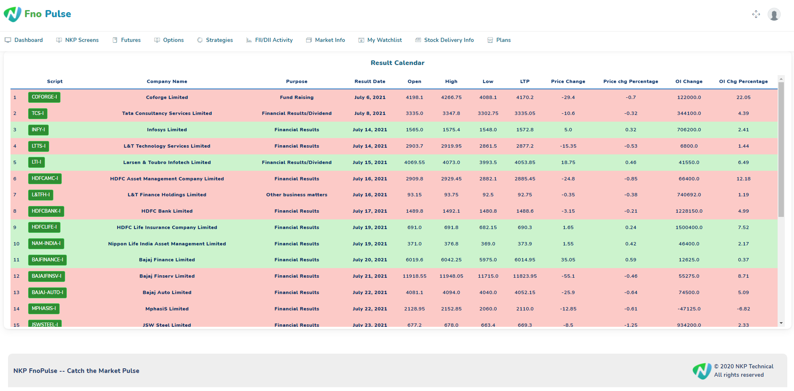This screenshot has height=391, width=794.
Task: Click the BAJAJ-AUTO-I script button
Action: pyautogui.click(x=47, y=293)
